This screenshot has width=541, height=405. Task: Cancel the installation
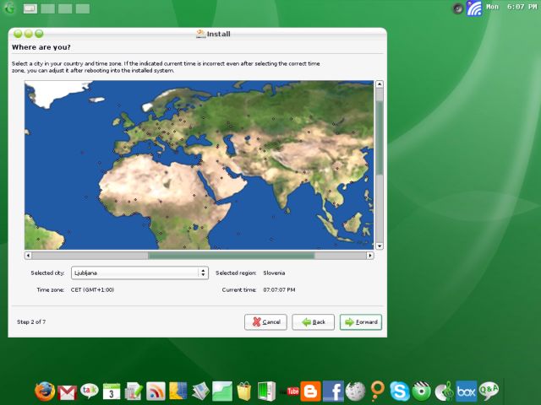point(265,321)
